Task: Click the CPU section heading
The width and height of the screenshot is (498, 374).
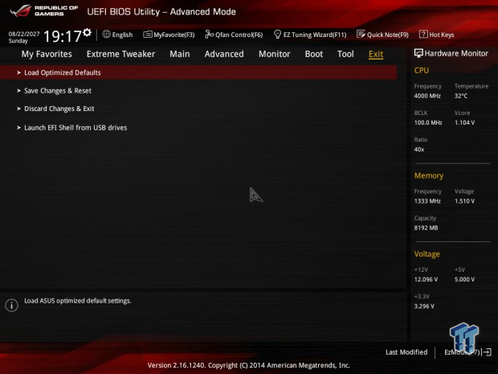Action: pos(421,70)
